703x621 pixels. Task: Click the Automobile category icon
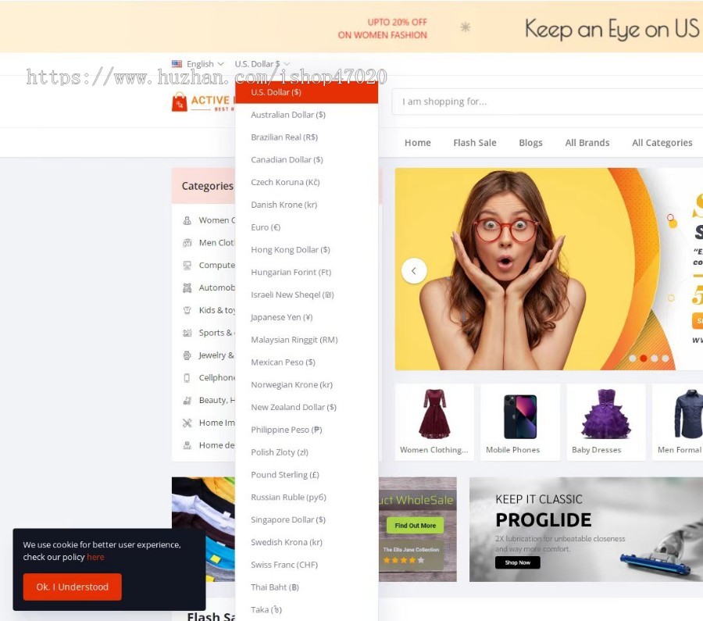click(187, 287)
